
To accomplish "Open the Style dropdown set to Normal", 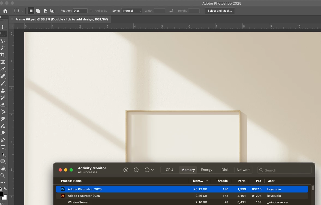I will [x=132, y=11].
